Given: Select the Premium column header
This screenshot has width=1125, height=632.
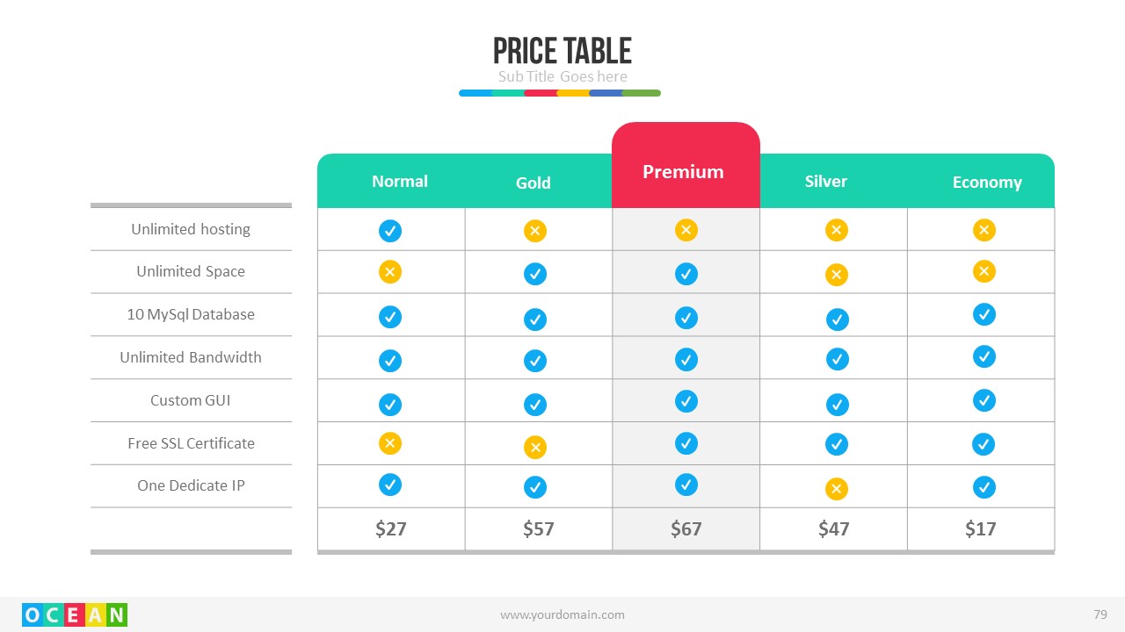Looking at the screenshot, I should click(683, 172).
